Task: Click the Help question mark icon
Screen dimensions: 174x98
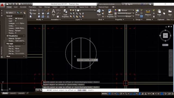Action: pos(150,4)
